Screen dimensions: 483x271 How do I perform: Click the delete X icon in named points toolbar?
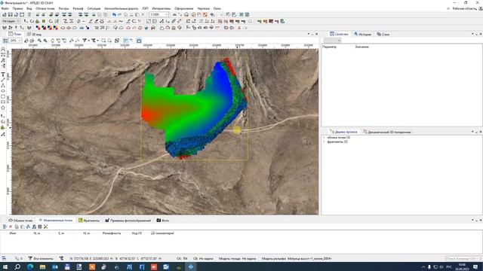click(x=11, y=227)
